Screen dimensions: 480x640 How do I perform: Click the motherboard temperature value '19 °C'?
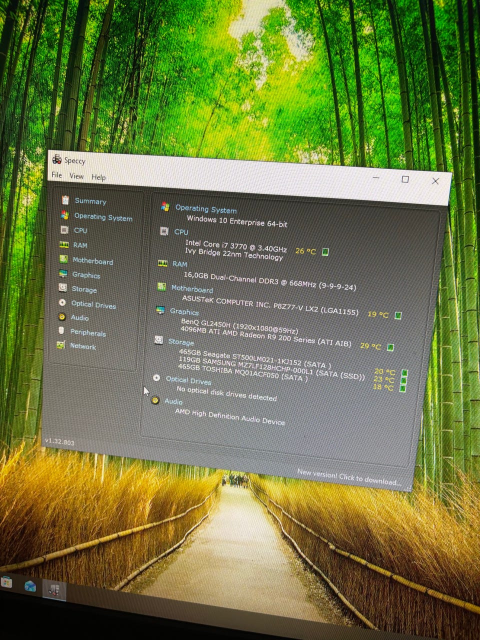pyautogui.click(x=378, y=314)
